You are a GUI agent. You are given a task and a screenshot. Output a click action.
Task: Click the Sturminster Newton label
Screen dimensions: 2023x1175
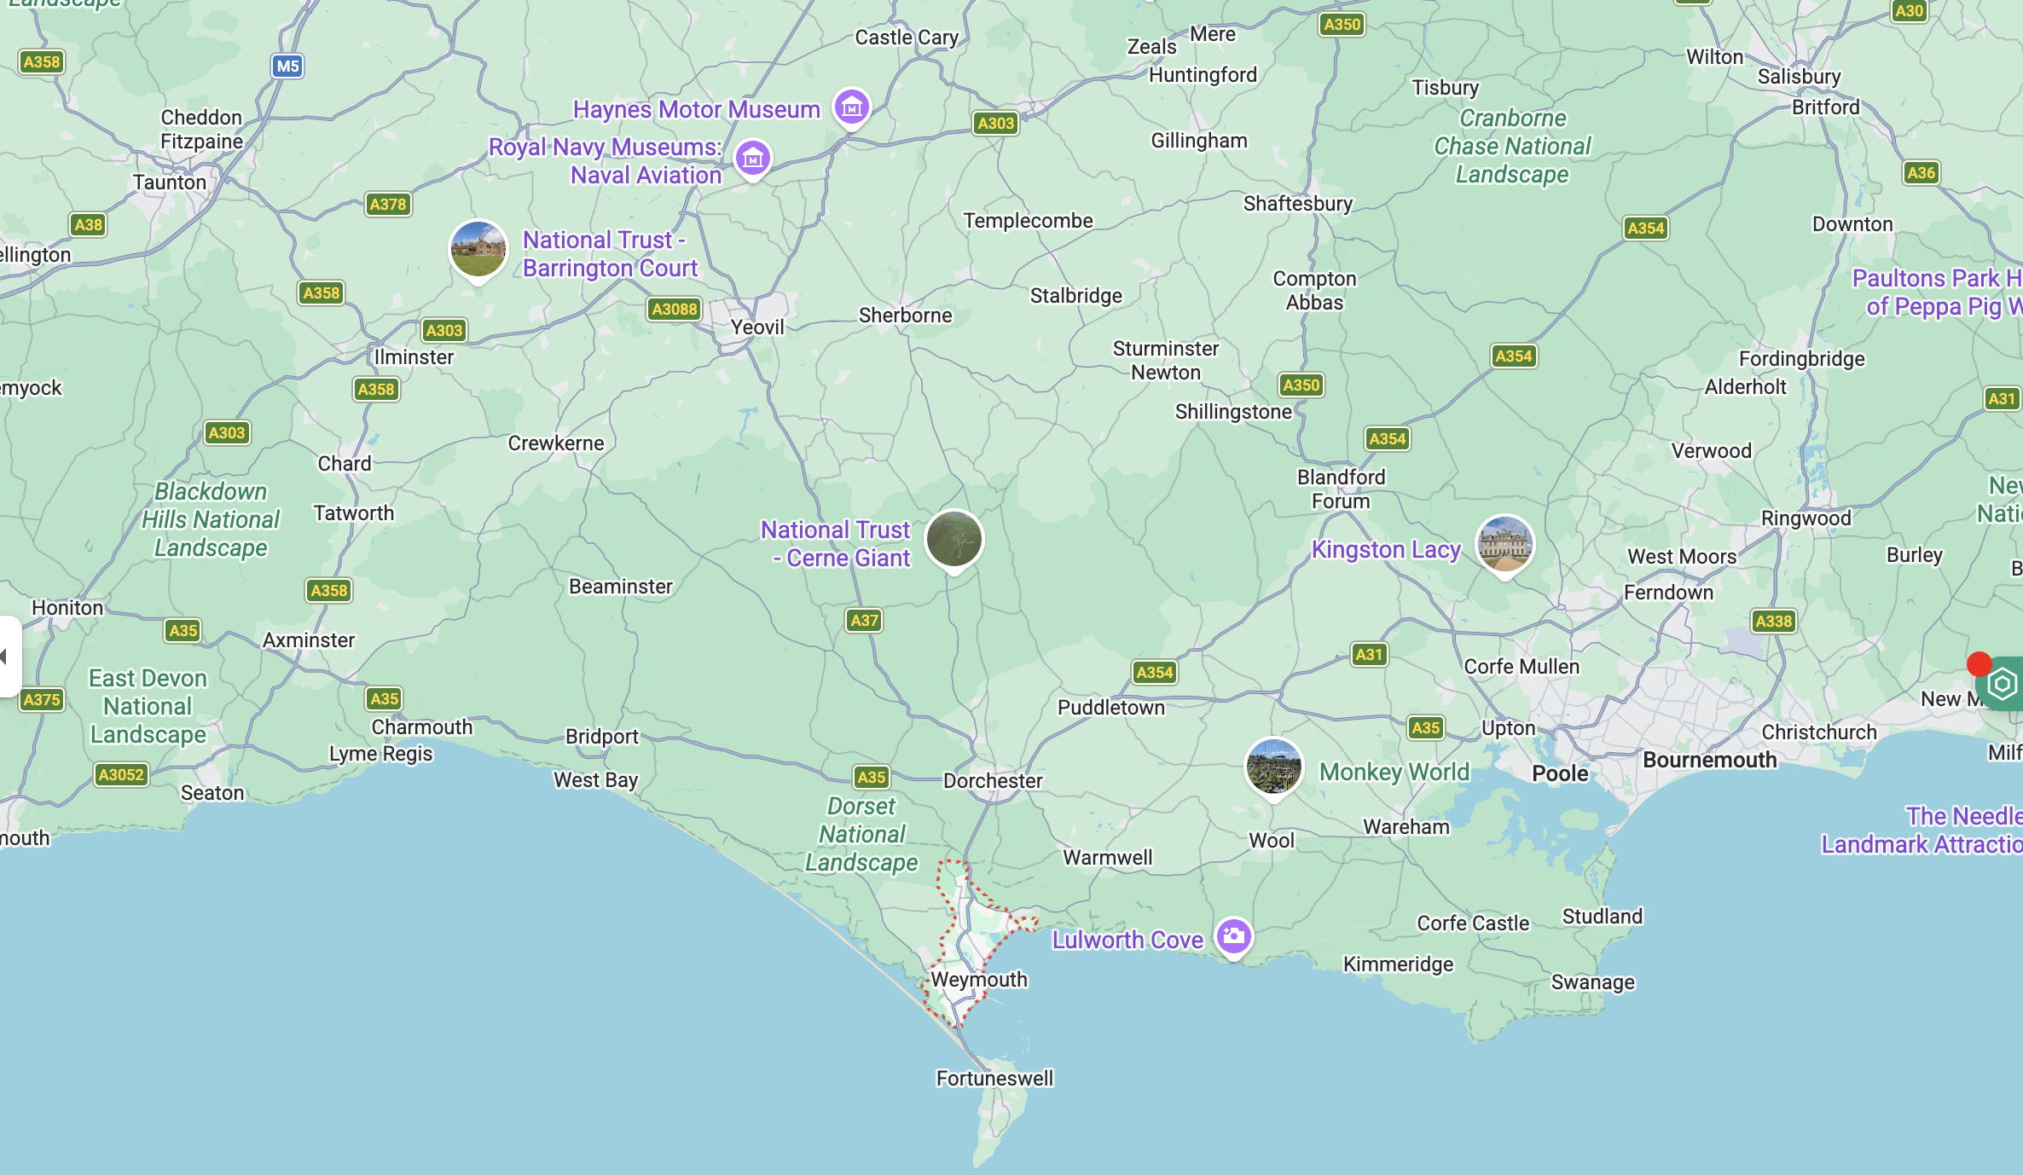(x=1166, y=361)
